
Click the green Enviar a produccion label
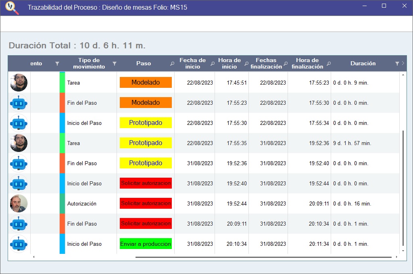(146, 244)
